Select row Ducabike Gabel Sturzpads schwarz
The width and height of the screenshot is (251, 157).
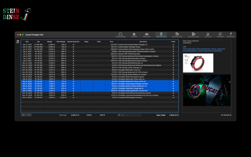point(100,77)
